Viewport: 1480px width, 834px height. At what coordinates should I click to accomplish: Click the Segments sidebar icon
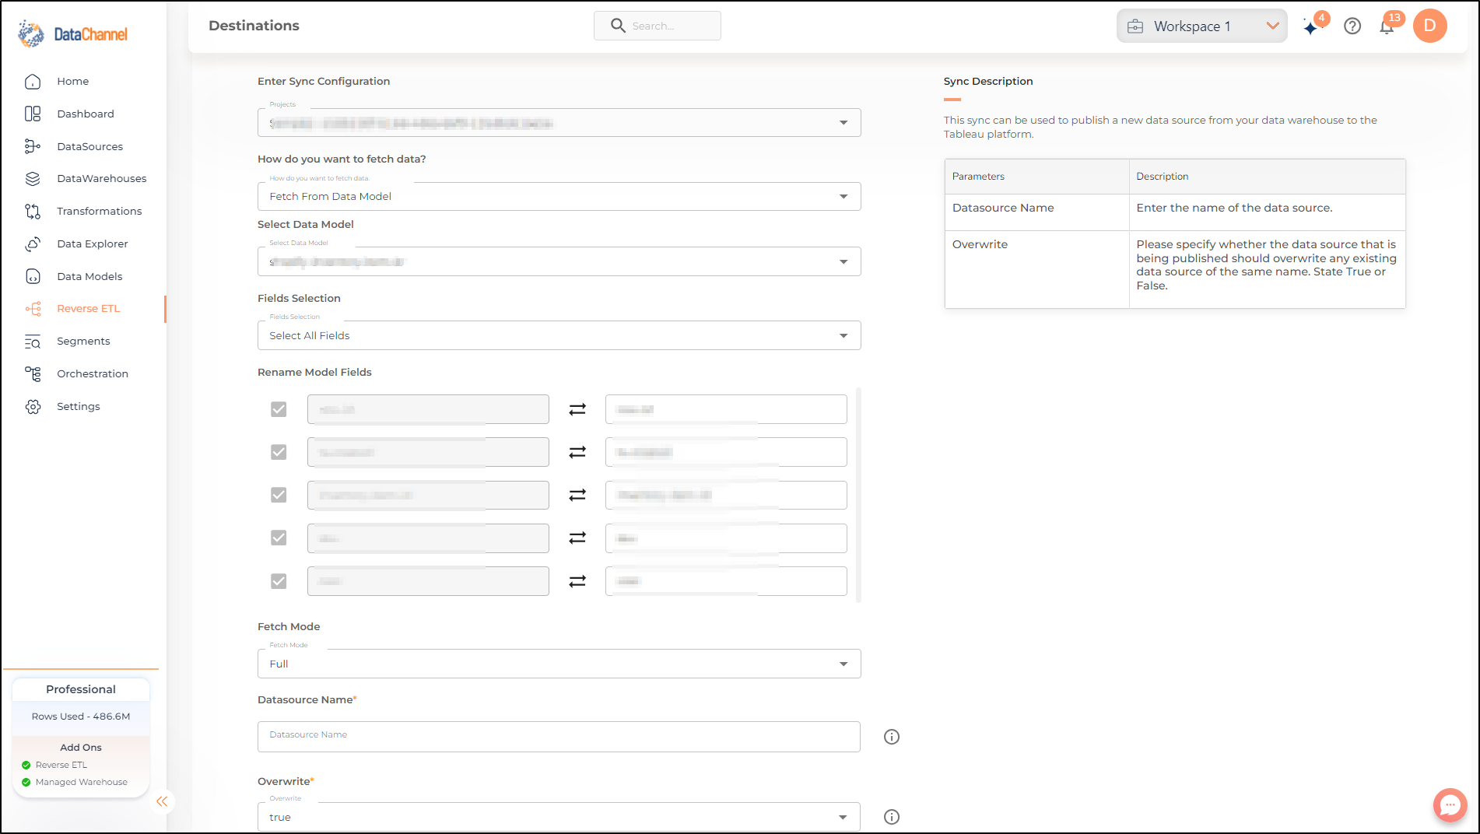[33, 342]
